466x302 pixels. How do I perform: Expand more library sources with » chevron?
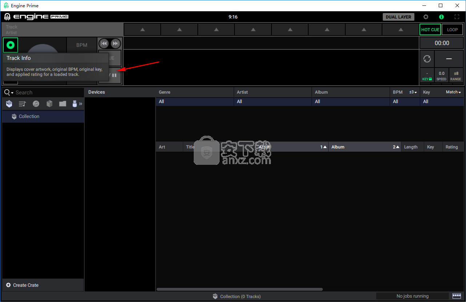point(81,104)
